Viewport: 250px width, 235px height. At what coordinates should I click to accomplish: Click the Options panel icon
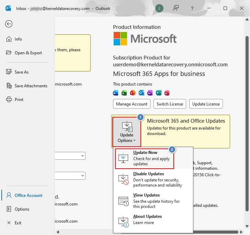pyautogui.click(x=9, y=209)
